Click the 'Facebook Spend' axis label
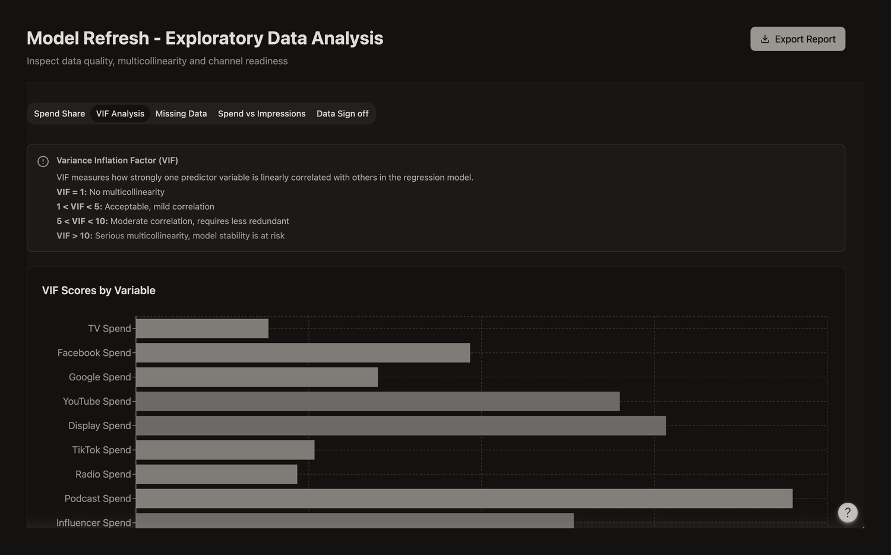Viewport: 891px width, 555px height. tap(94, 353)
